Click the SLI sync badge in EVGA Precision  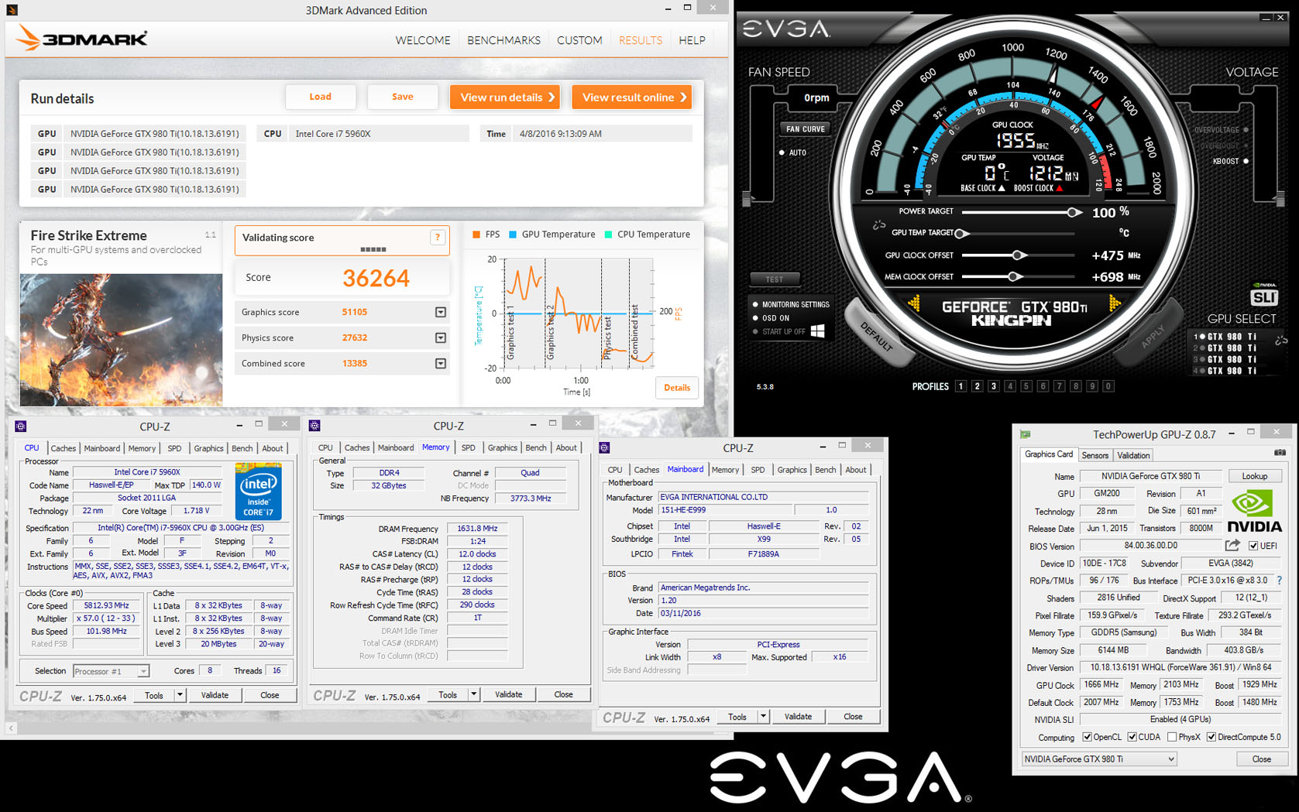tap(1263, 296)
